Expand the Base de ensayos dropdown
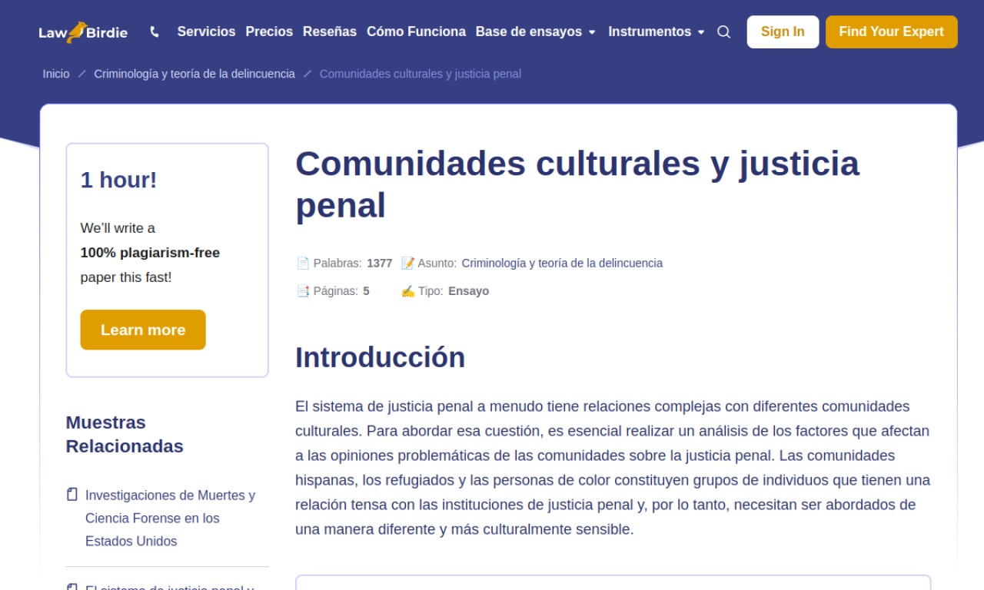984x590 pixels. coord(536,31)
